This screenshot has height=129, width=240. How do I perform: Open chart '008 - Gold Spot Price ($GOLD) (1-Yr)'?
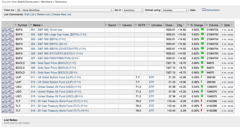53,63
